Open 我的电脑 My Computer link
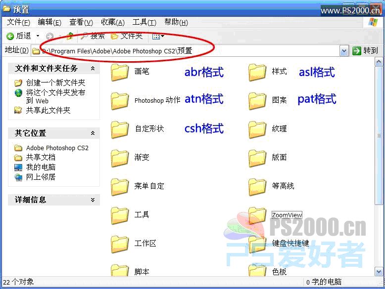 pyautogui.click(x=41, y=167)
